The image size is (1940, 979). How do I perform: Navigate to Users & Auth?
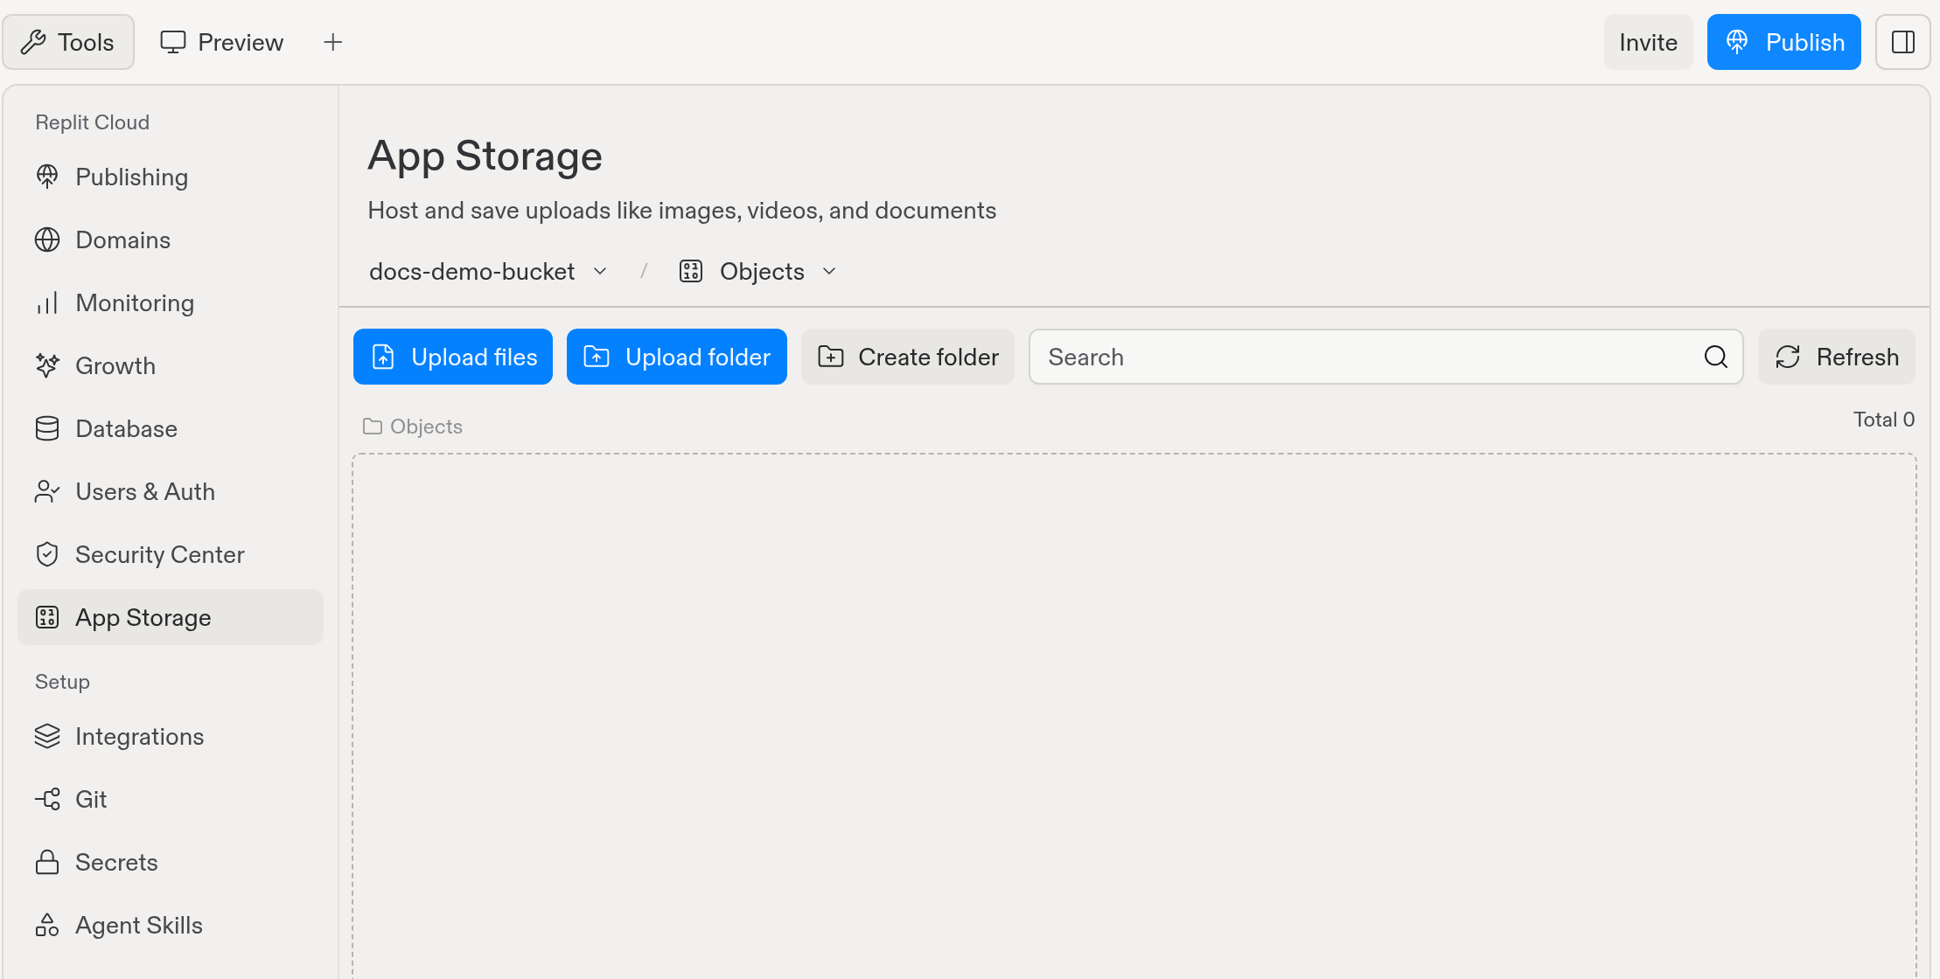pos(171,491)
